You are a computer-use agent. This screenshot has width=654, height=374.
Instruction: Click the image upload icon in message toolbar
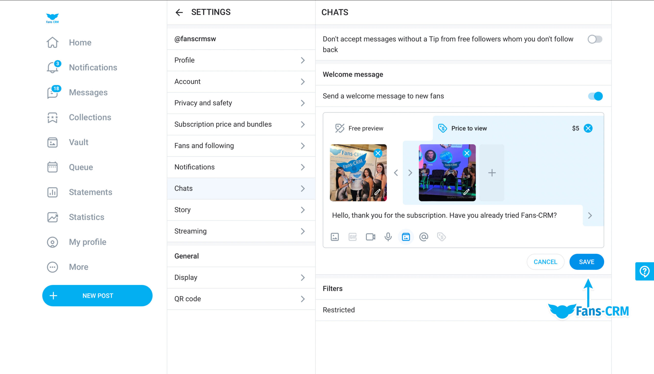335,237
